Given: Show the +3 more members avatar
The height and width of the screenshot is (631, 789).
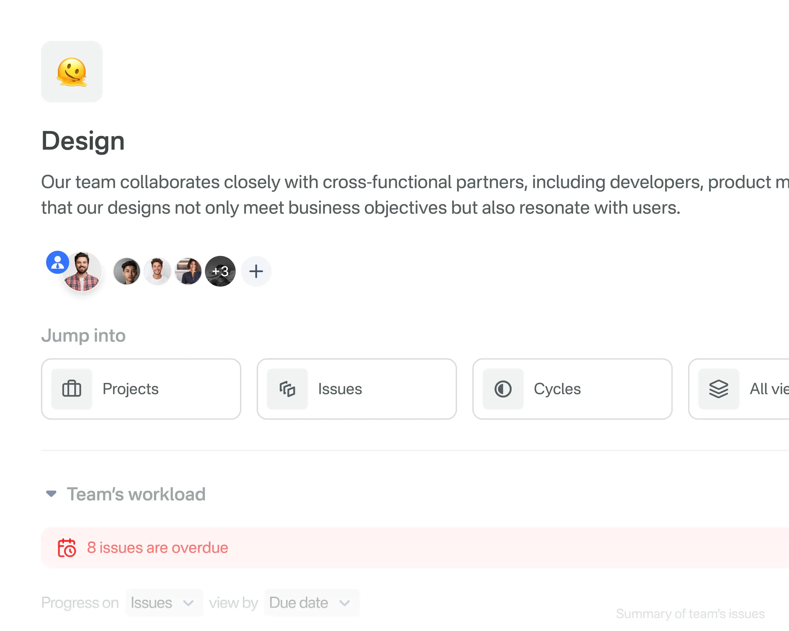Looking at the screenshot, I should tap(220, 271).
